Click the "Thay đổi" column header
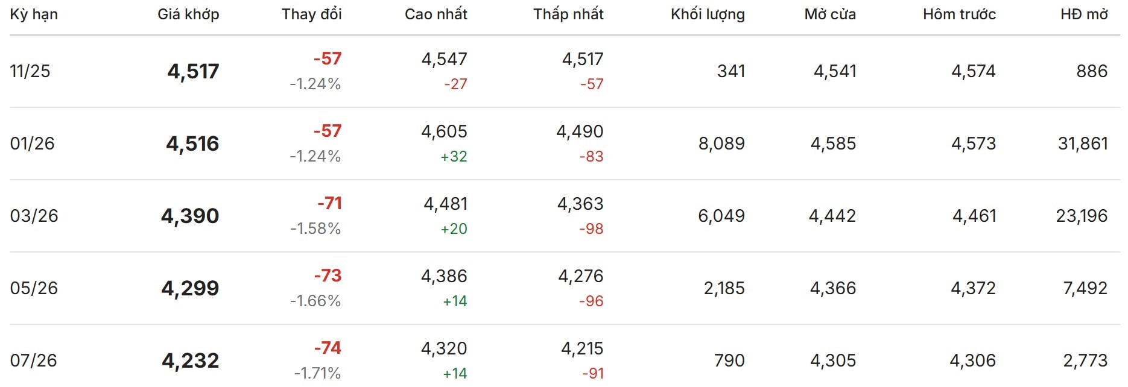The image size is (1128, 387). click(x=311, y=14)
